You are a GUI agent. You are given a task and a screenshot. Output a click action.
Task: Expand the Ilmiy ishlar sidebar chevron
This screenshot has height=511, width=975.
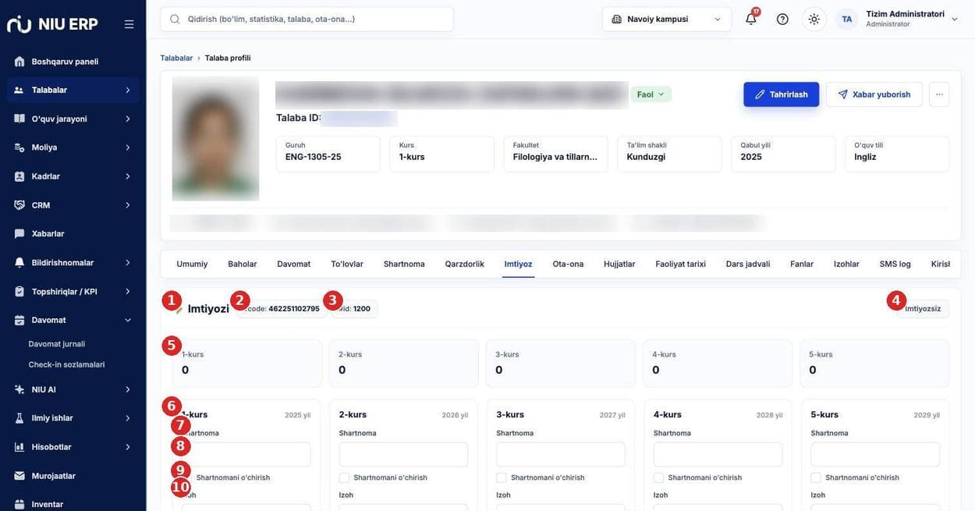(128, 418)
